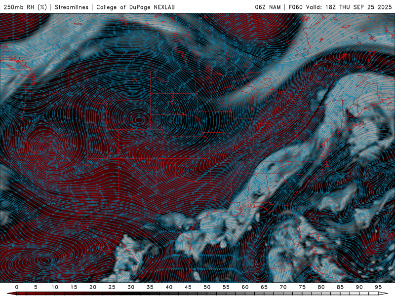The image size is (395, 296).
Task: Click the '18Z THU SEP 25 2025' valid time
Action: click(x=359, y=7)
